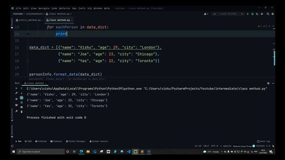Open the Tools menu
285x160 pixels.
point(82,8)
